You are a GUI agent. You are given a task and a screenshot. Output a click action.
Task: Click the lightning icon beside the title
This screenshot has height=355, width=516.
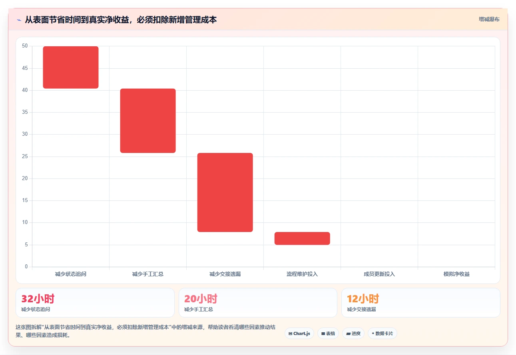coord(19,20)
